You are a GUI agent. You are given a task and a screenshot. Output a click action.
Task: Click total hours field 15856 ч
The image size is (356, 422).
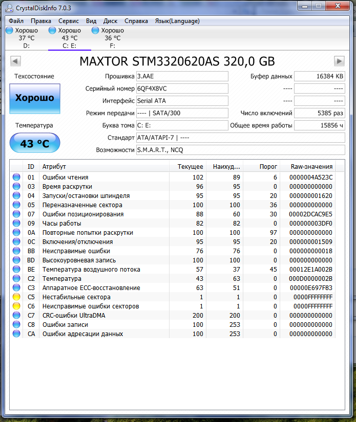(x=320, y=125)
